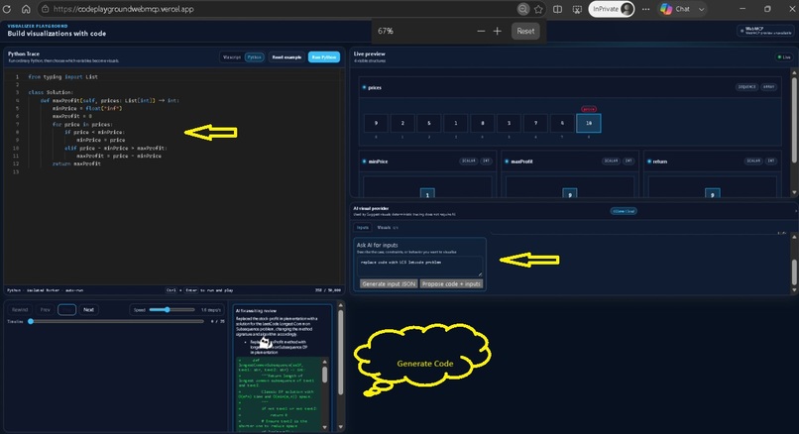Click the AI review heading text
This screenshot has width=799, height=434.
tap(257, 311)
